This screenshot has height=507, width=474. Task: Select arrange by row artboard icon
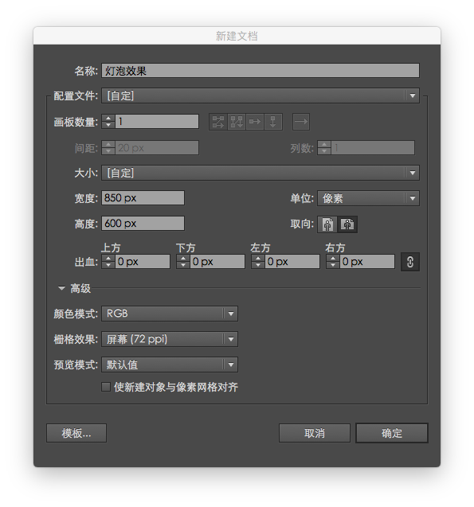255,122
